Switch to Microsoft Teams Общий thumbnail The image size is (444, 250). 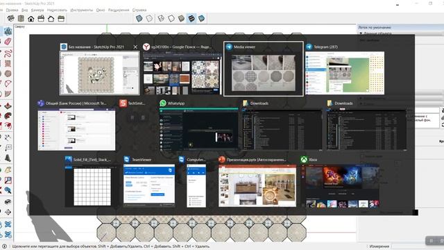point(76,129)
